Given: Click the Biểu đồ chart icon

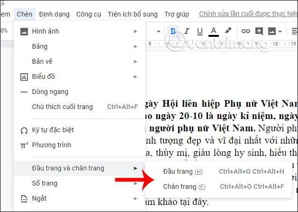Looking at the screenshot, I should (x=24, y=77).
